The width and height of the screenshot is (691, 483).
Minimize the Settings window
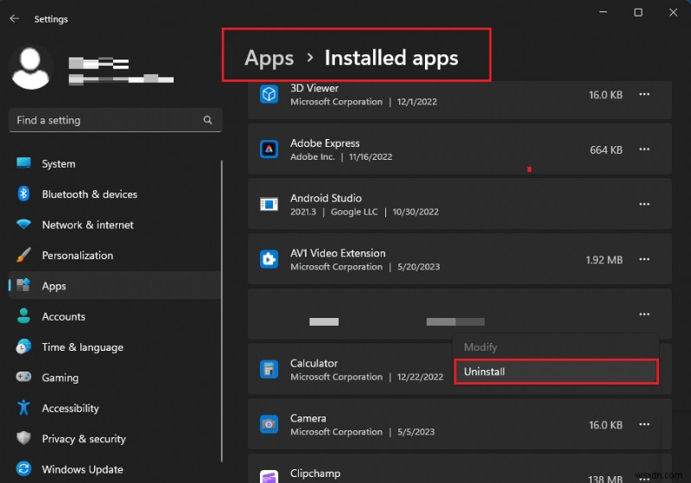603,12
